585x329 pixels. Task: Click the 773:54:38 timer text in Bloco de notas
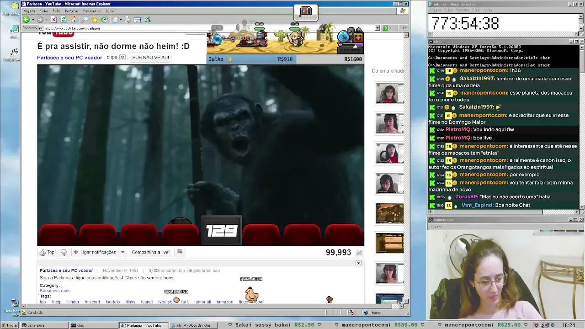pos(465,23)
